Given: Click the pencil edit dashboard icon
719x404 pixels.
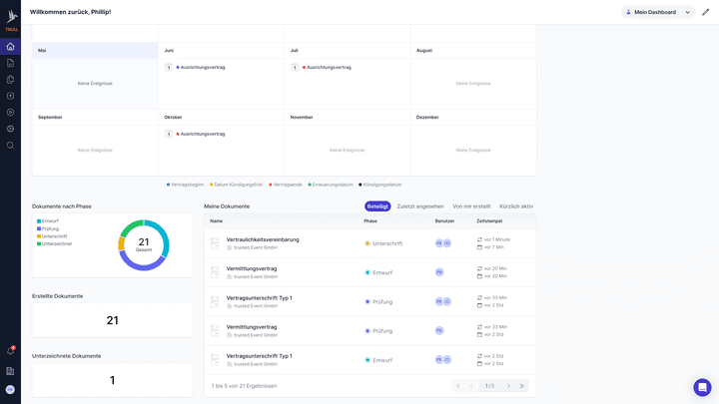Looking at the screenshot, I should coord(705,12).
